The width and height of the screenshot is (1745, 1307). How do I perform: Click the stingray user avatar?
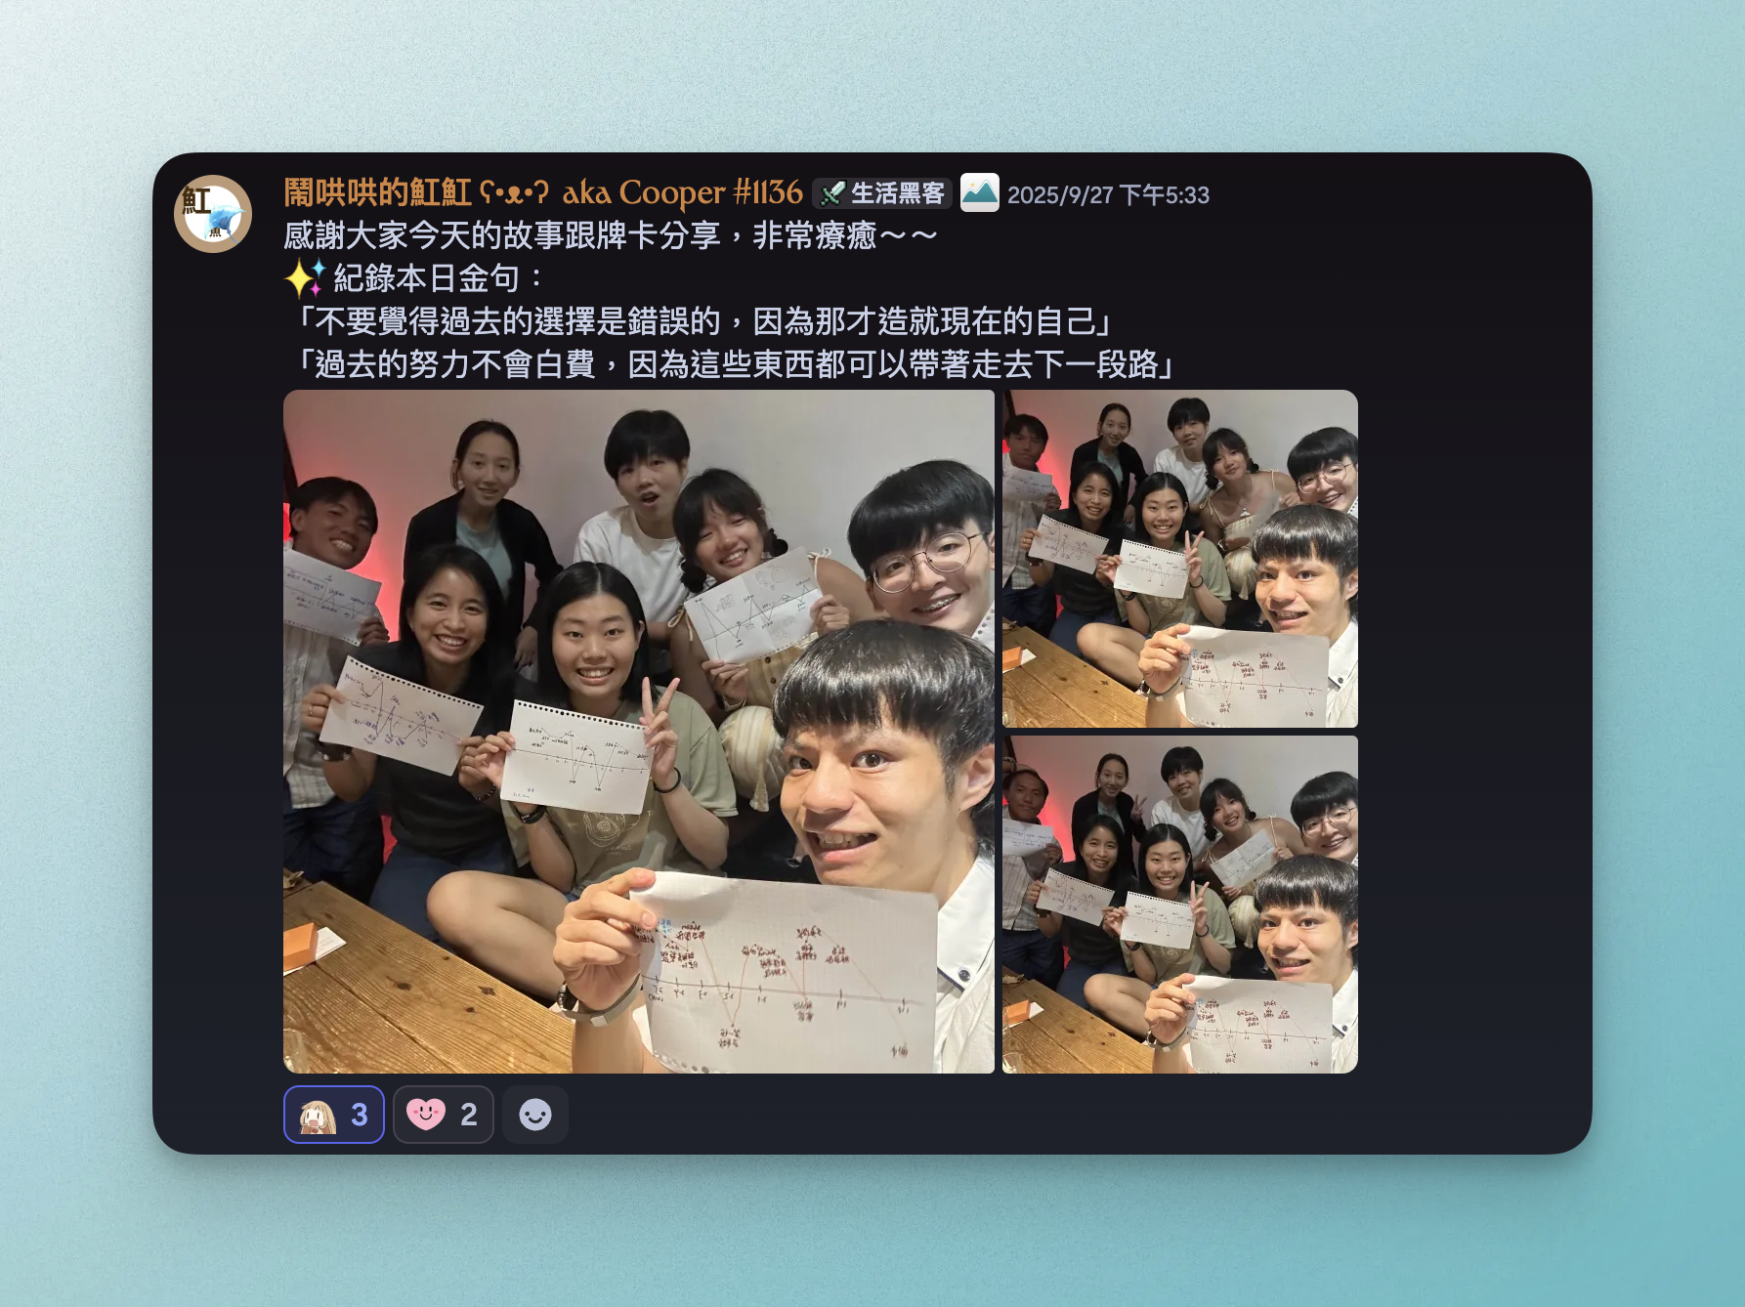(213, 214)
